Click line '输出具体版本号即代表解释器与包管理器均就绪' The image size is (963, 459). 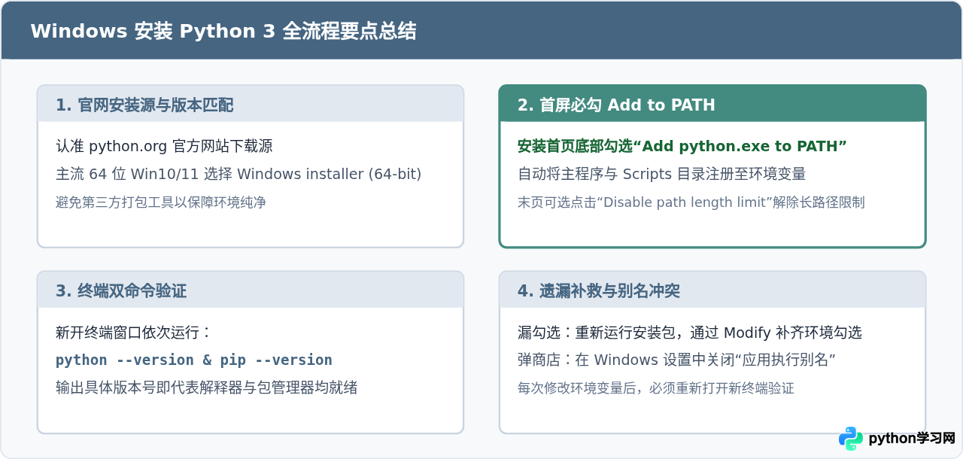pyautogui.click(x=207, y=388)
